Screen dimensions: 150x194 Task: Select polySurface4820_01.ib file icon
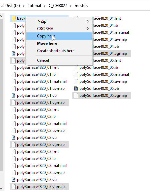tap(14, 74)
